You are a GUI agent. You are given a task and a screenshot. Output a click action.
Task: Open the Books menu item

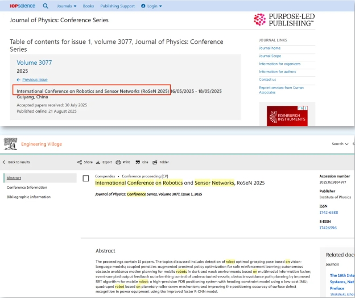tap(88, 6)
